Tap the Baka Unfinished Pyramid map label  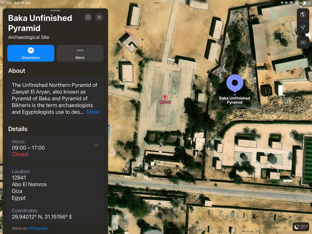235,100
